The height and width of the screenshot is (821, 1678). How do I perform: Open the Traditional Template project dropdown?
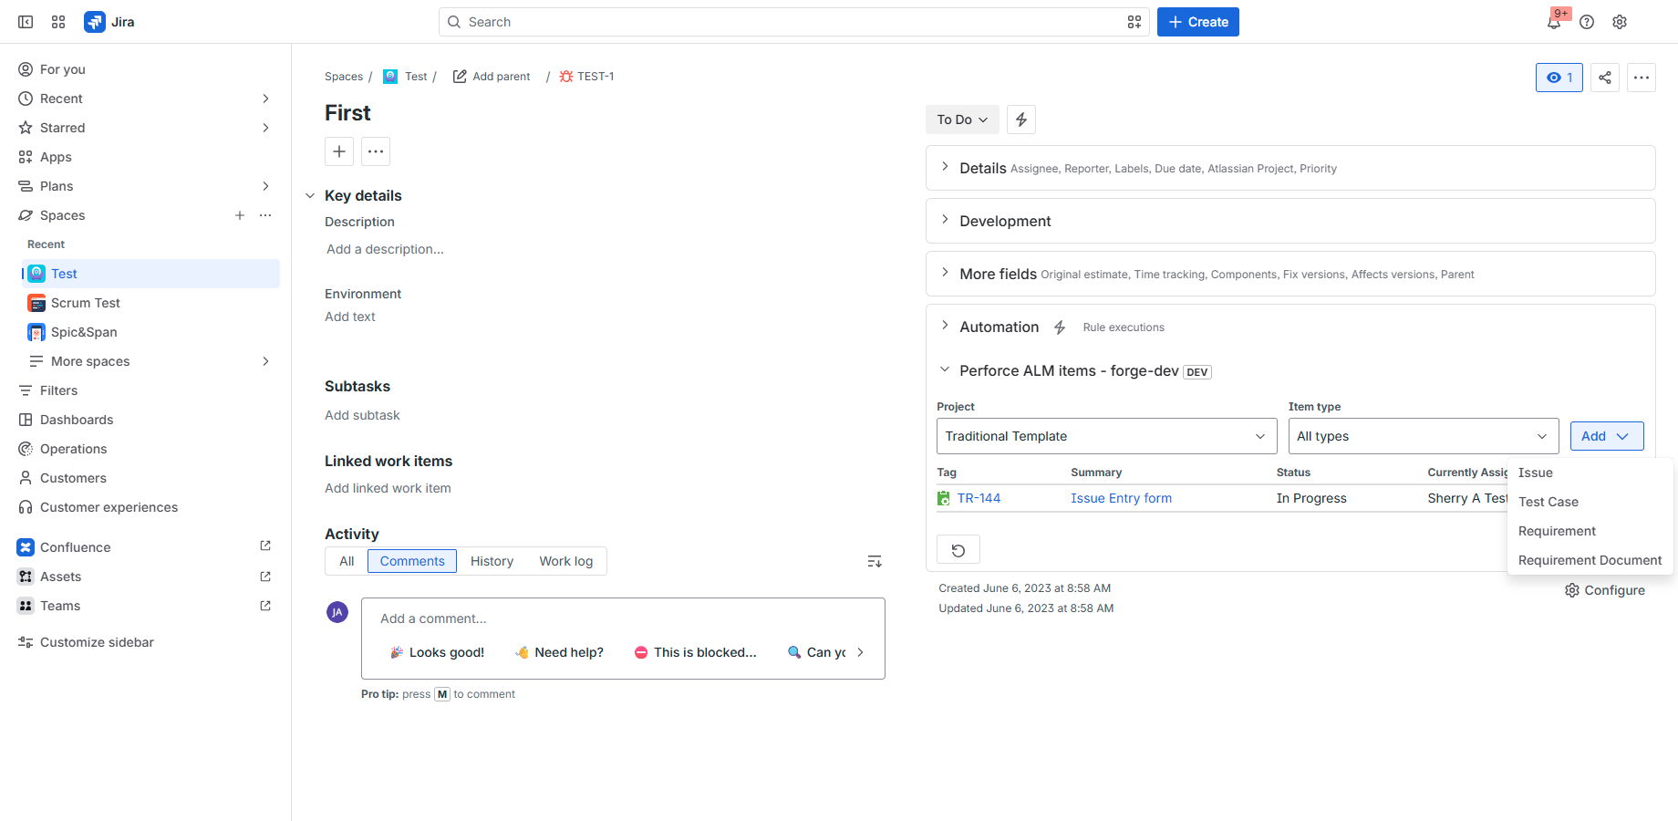click(x=1105, y=436)
